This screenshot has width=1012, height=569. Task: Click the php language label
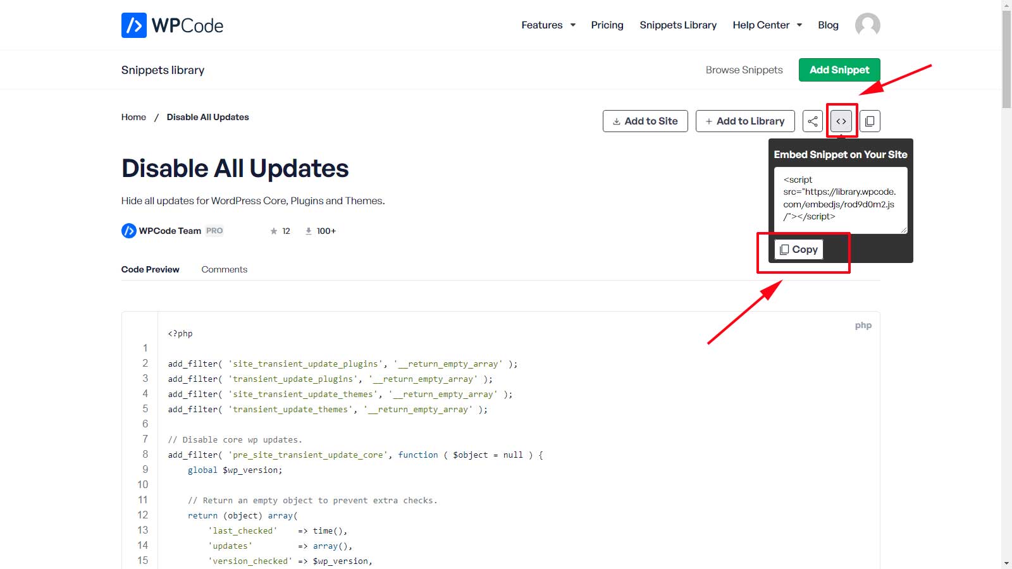click(x=863, y=326)
